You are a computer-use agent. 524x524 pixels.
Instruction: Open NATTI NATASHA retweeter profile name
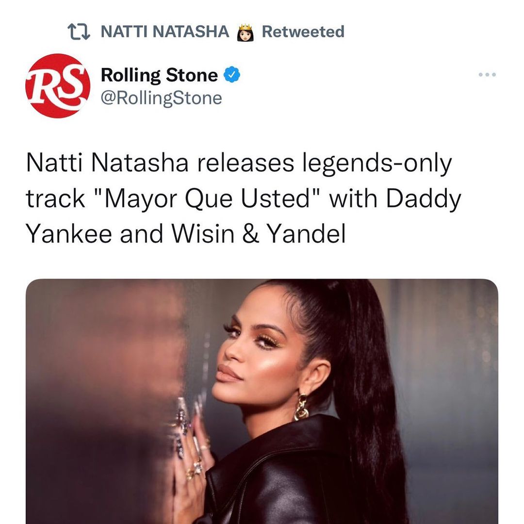point(165,32)
